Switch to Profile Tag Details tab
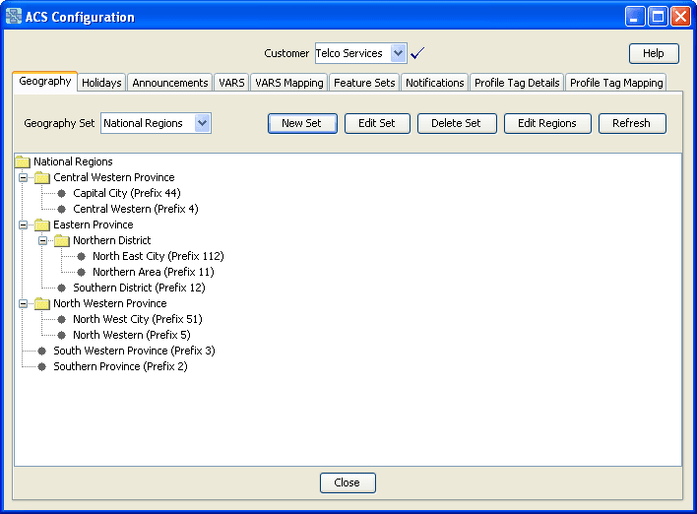Screen dimensions: 697x514 517,83
